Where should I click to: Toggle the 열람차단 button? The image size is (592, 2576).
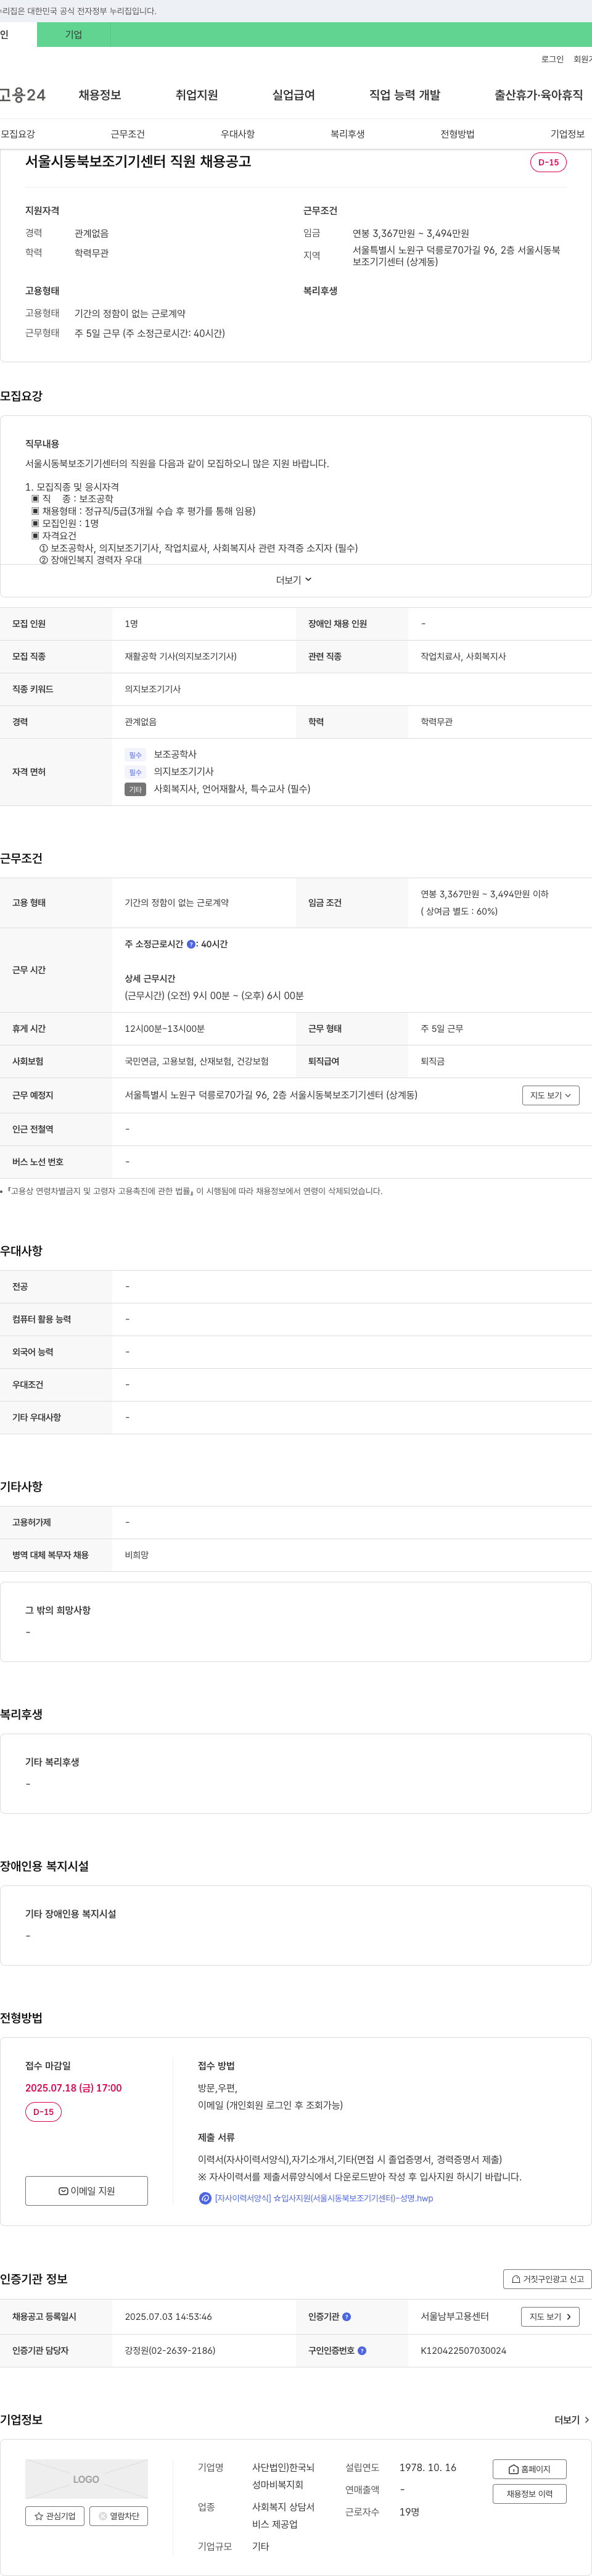point(119,2516)
